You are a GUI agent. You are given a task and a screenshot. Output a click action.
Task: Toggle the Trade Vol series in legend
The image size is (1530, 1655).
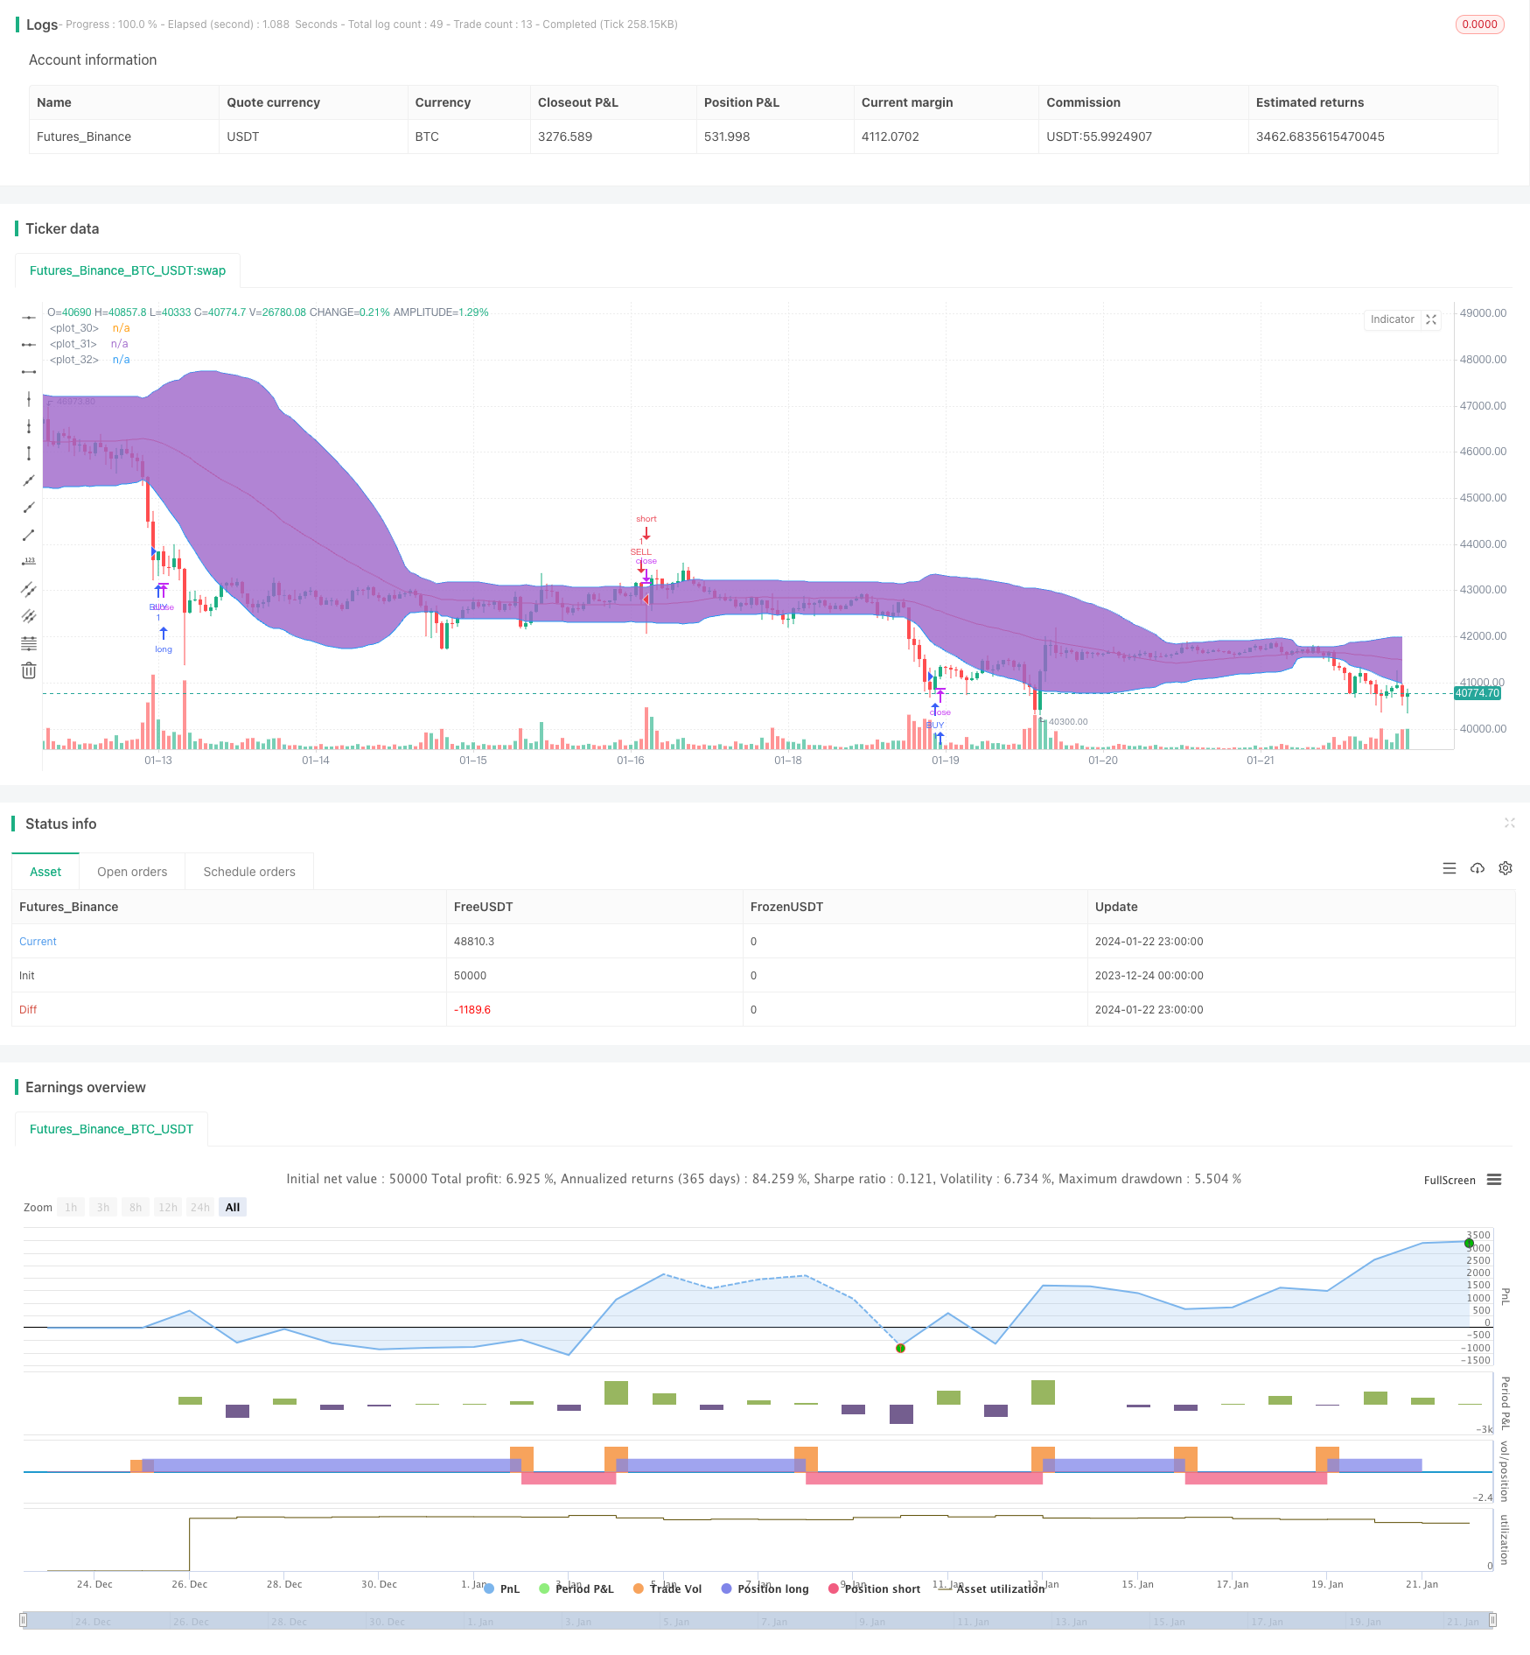(x=667, y=1588)
